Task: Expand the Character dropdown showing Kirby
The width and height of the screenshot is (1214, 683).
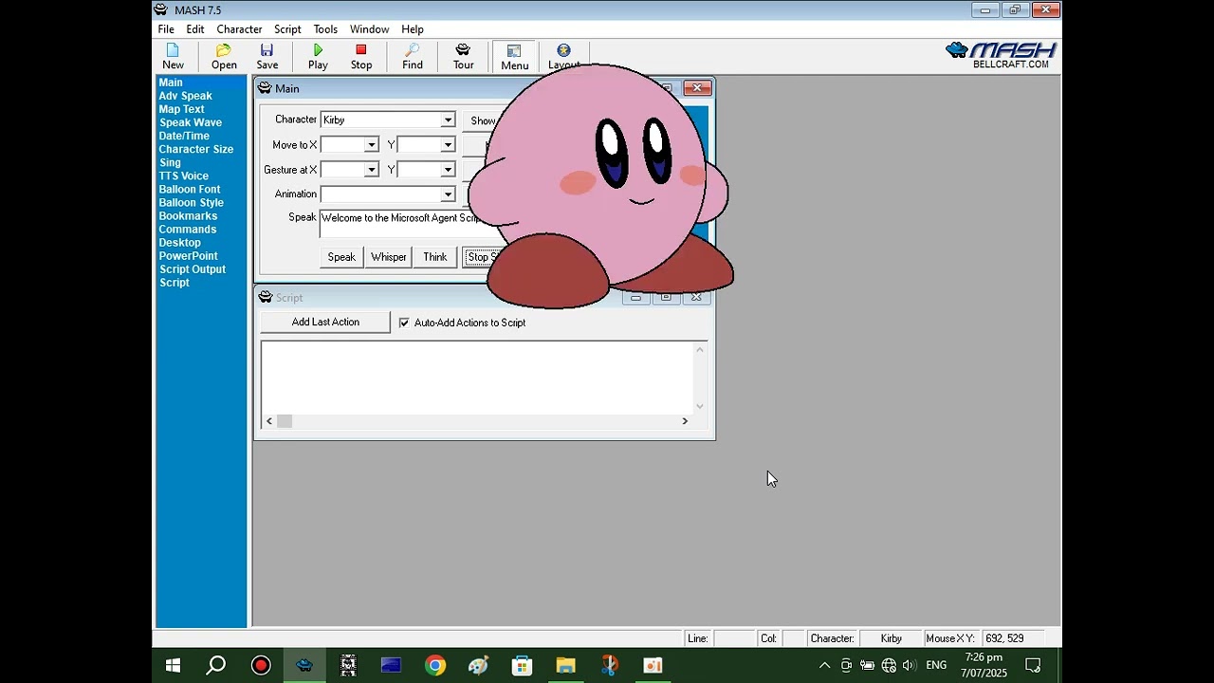Action: 448,120
